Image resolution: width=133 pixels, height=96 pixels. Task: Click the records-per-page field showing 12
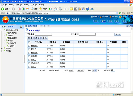[113, 70]
